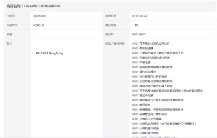Click the application date 2018-08-24
The height and width of the screenshot is (138, 217).
139,16
